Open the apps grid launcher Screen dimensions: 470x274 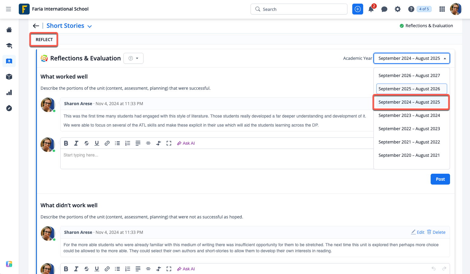pyautogui.click(x=442, y=9)
